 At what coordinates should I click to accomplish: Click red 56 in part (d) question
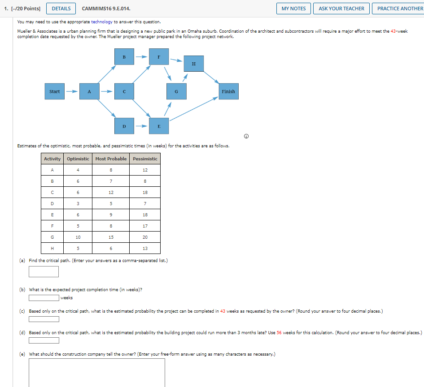click(279, 333)
